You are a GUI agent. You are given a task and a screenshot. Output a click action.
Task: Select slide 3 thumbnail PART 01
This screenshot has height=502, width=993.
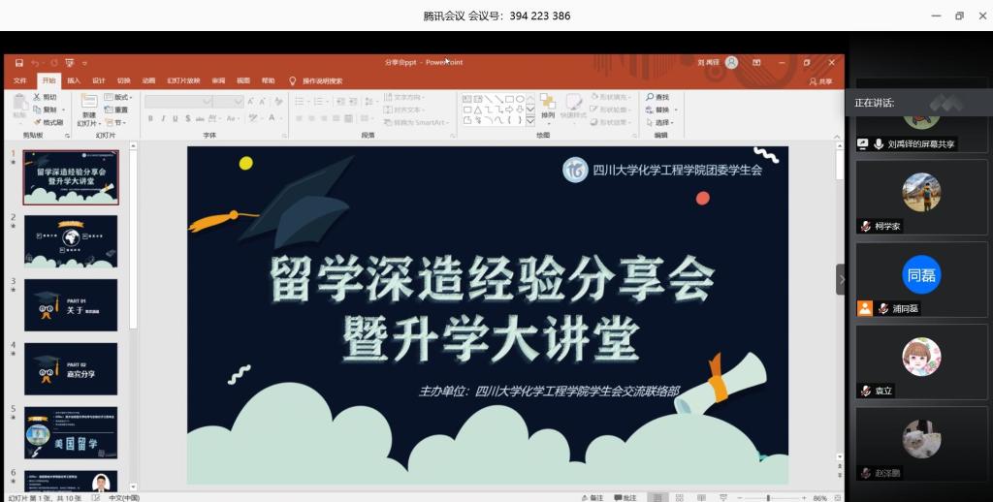click(70, 304)
